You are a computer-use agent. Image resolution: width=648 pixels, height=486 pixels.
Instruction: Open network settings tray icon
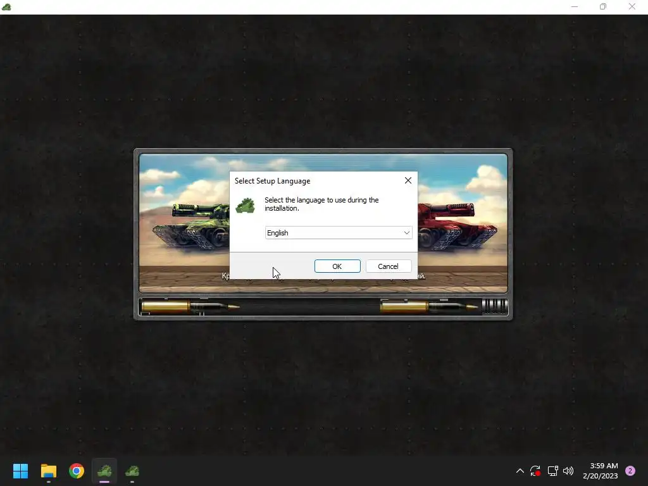click(x=552, y=471)
